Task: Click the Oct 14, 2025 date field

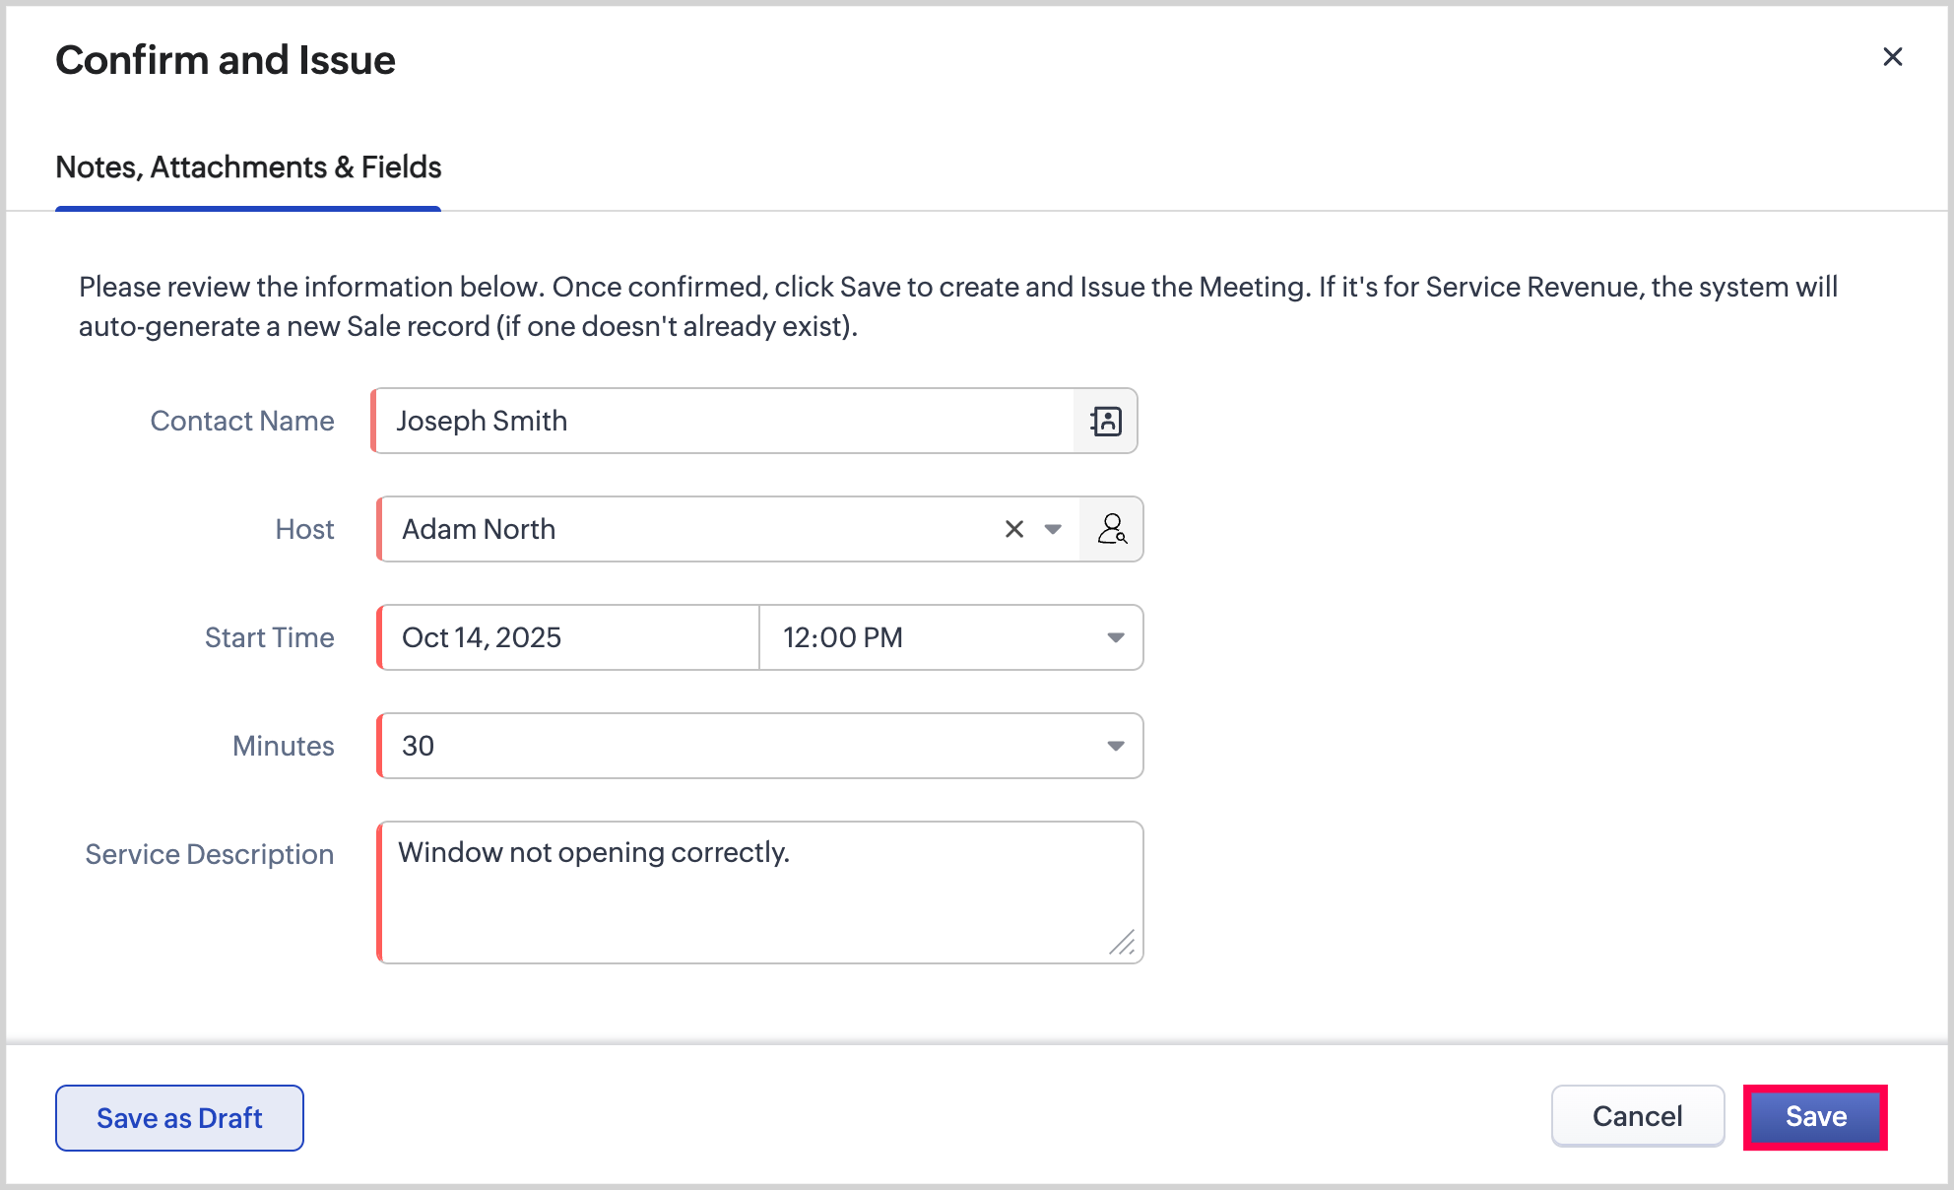Action: click(x=569, y=638)
